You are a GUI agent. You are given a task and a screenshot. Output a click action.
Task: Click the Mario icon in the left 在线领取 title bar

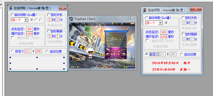pos(11,8)
